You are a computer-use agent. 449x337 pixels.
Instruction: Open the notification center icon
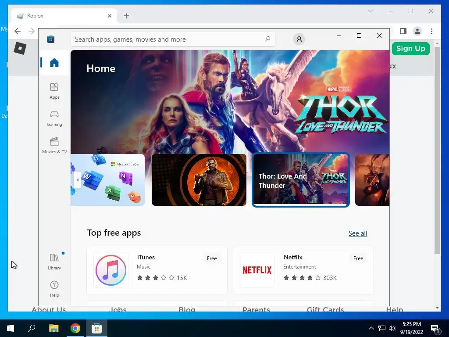(x=435, y=328)
